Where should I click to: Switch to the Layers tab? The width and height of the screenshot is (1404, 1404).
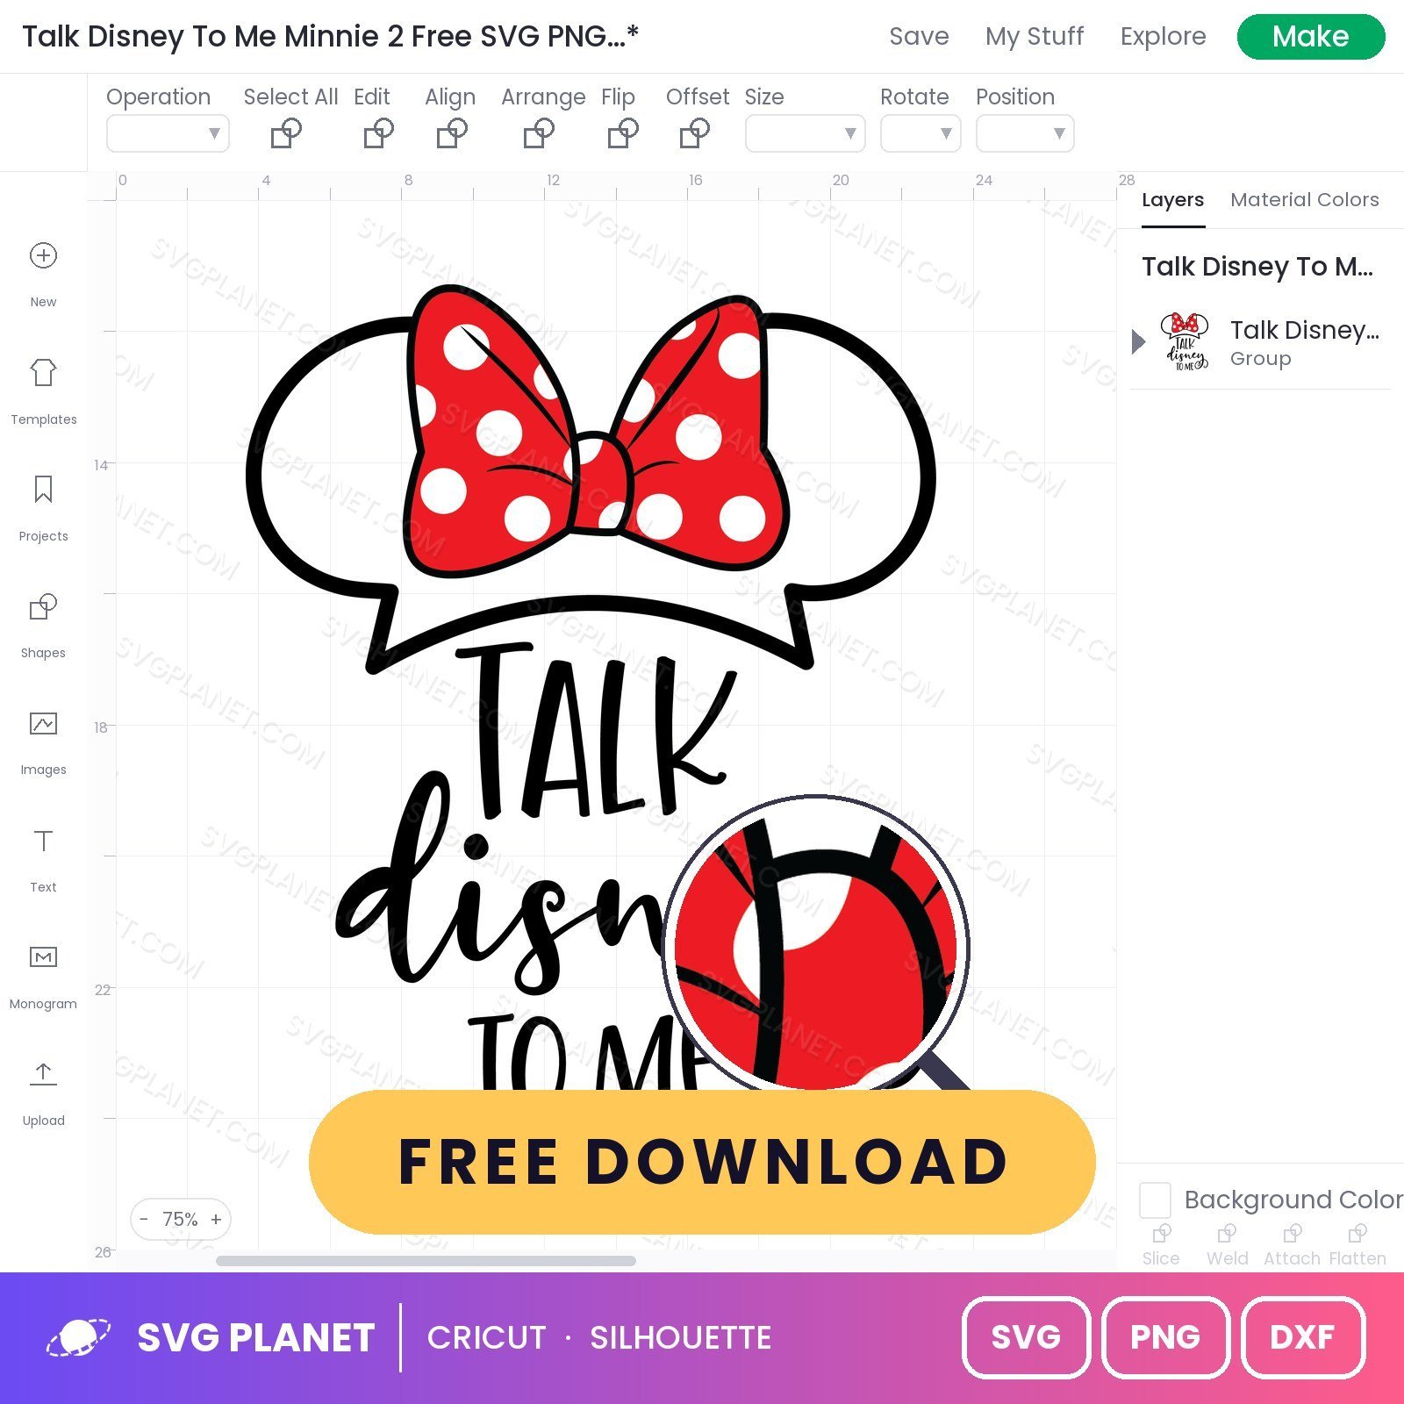click(1172, 200)
